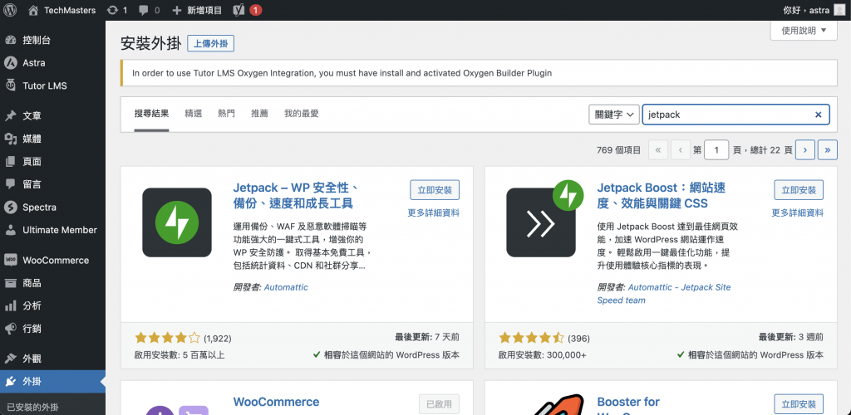
Task: Open the Yoast SEO admin bar icon
Action: tap(239, 10)
